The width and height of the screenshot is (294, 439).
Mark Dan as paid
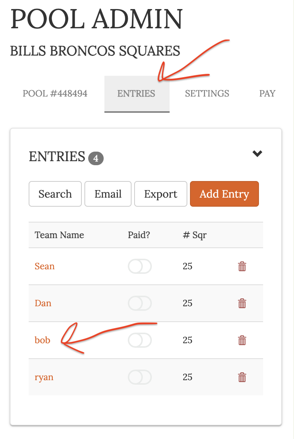139,303
